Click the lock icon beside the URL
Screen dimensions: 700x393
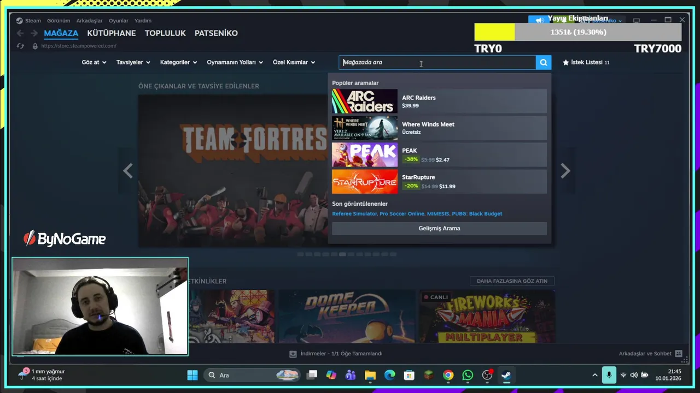[35, 46]
